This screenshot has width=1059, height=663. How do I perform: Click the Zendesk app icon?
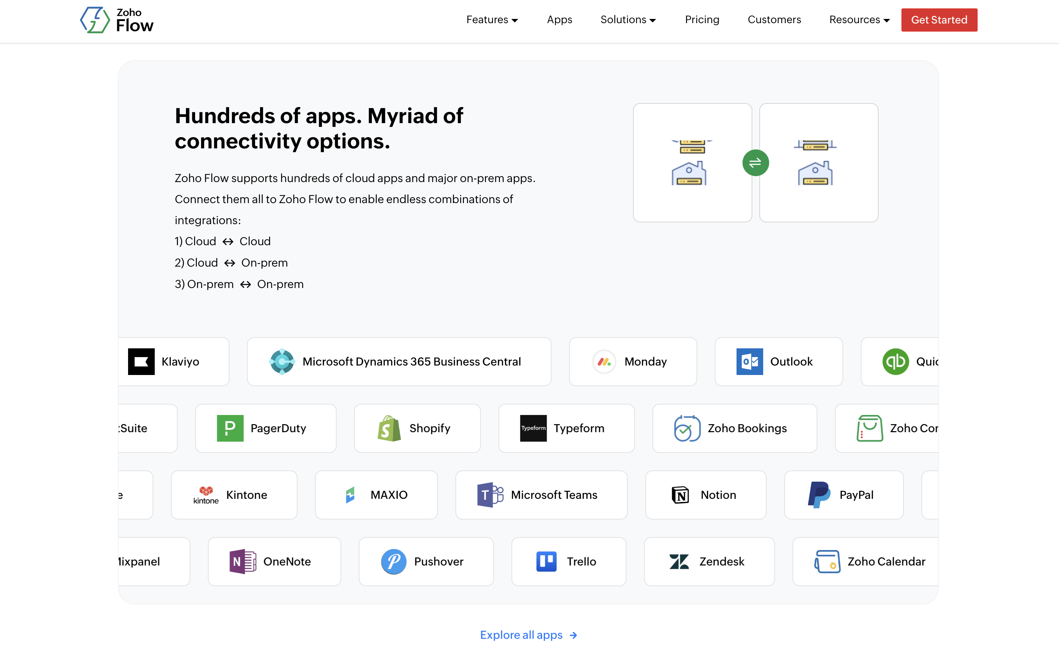[x=679, y=561]
